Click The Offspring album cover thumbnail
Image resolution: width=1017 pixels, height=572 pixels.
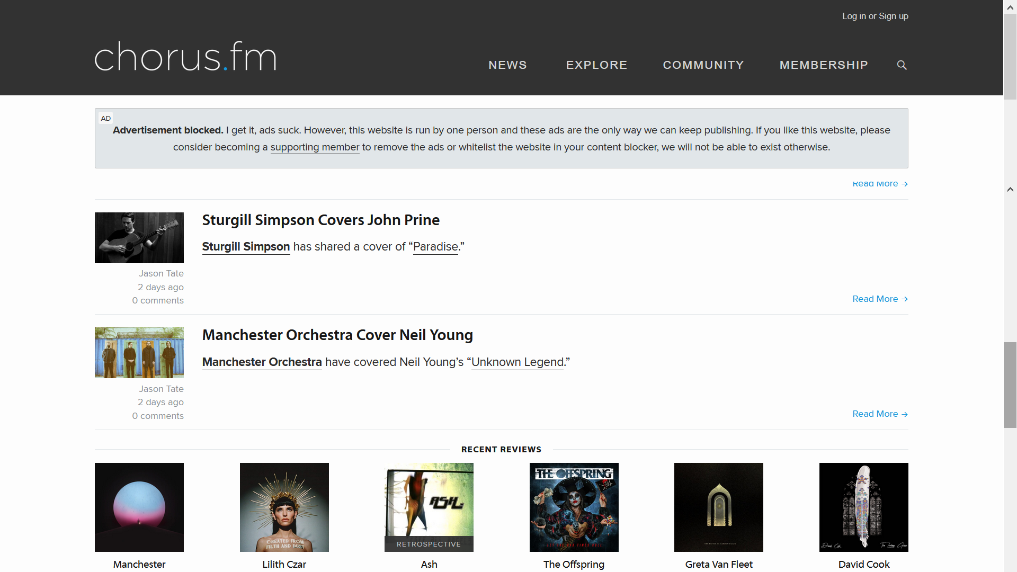[574, 507]
